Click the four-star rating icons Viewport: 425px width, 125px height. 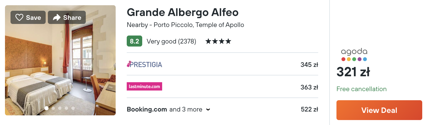click(x=218, y=42)
